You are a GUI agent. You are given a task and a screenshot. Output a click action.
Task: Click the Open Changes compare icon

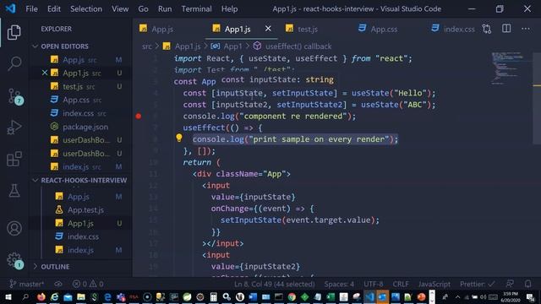pos(487,29)
